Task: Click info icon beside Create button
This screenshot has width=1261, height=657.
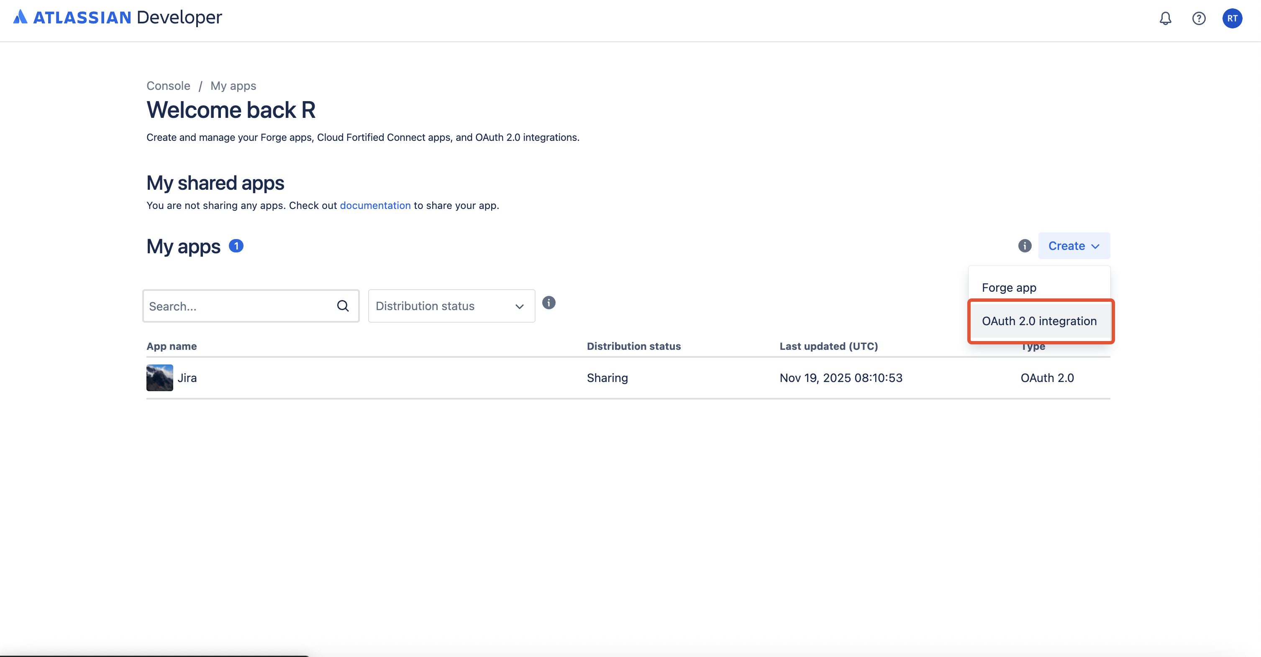Action: tap(1025, 246)
